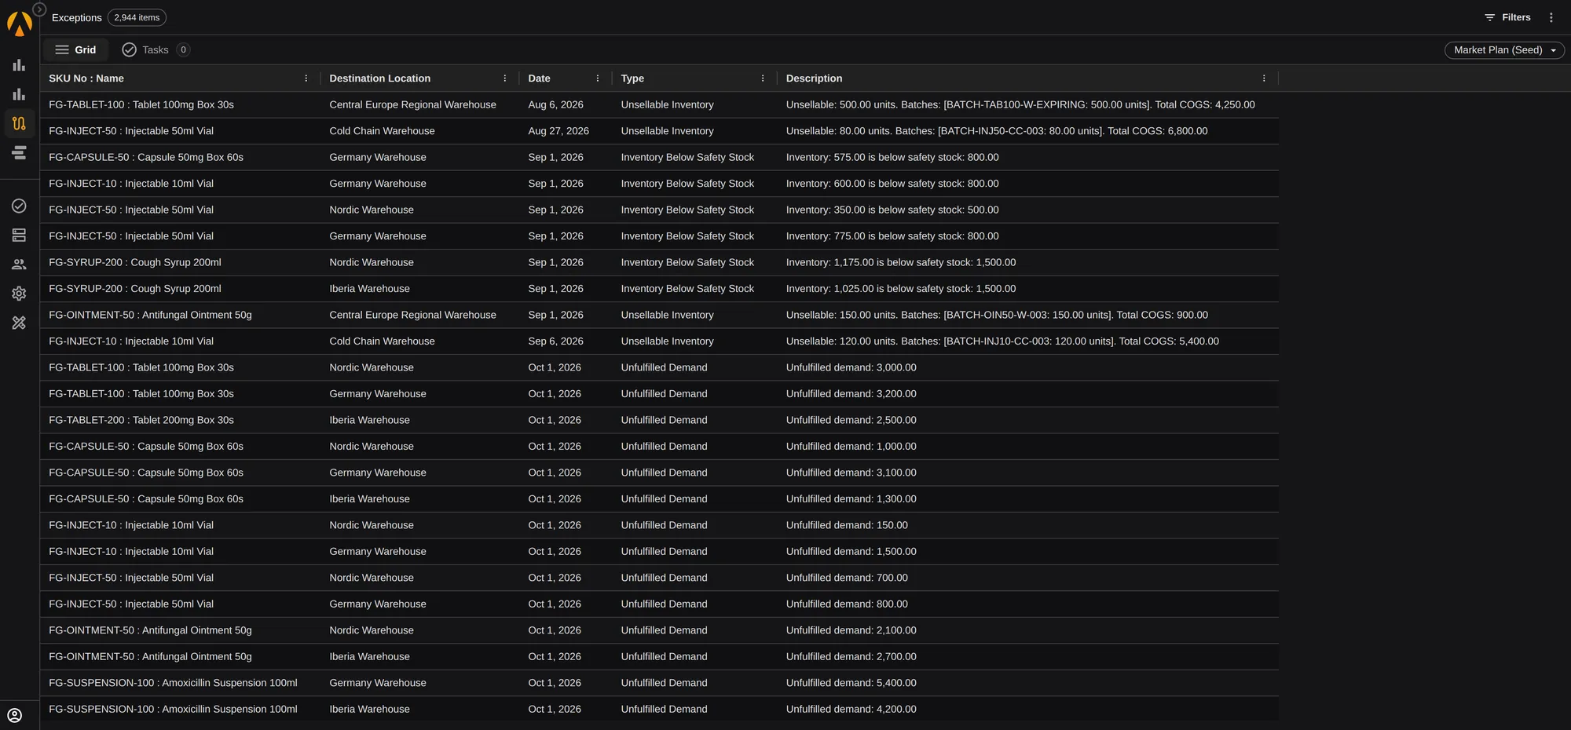Viewport: 1571px width, 730px height.
Task: Click 'Inventory: 600.00 is below safety stock: 800.00'
Action: 892,184
